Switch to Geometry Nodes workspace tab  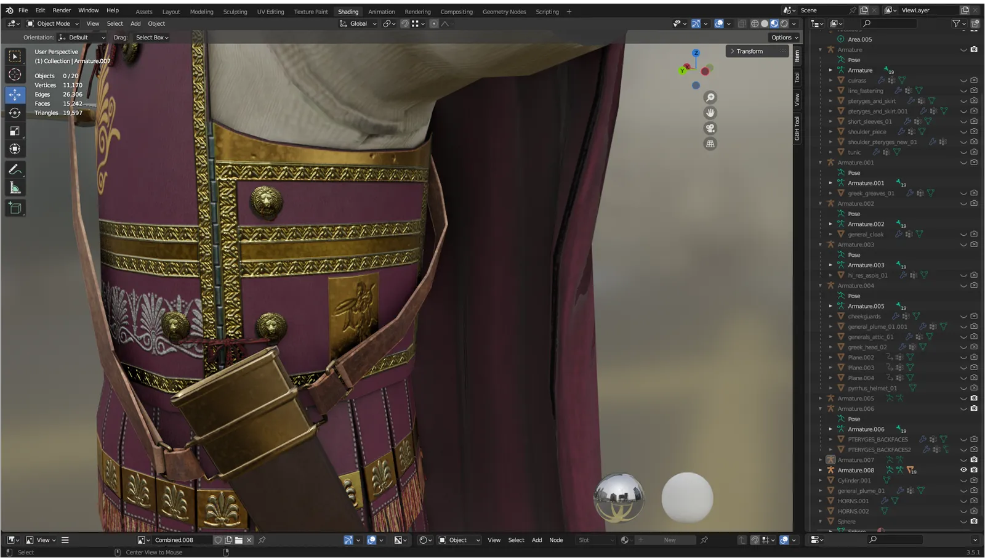(504, 12)
